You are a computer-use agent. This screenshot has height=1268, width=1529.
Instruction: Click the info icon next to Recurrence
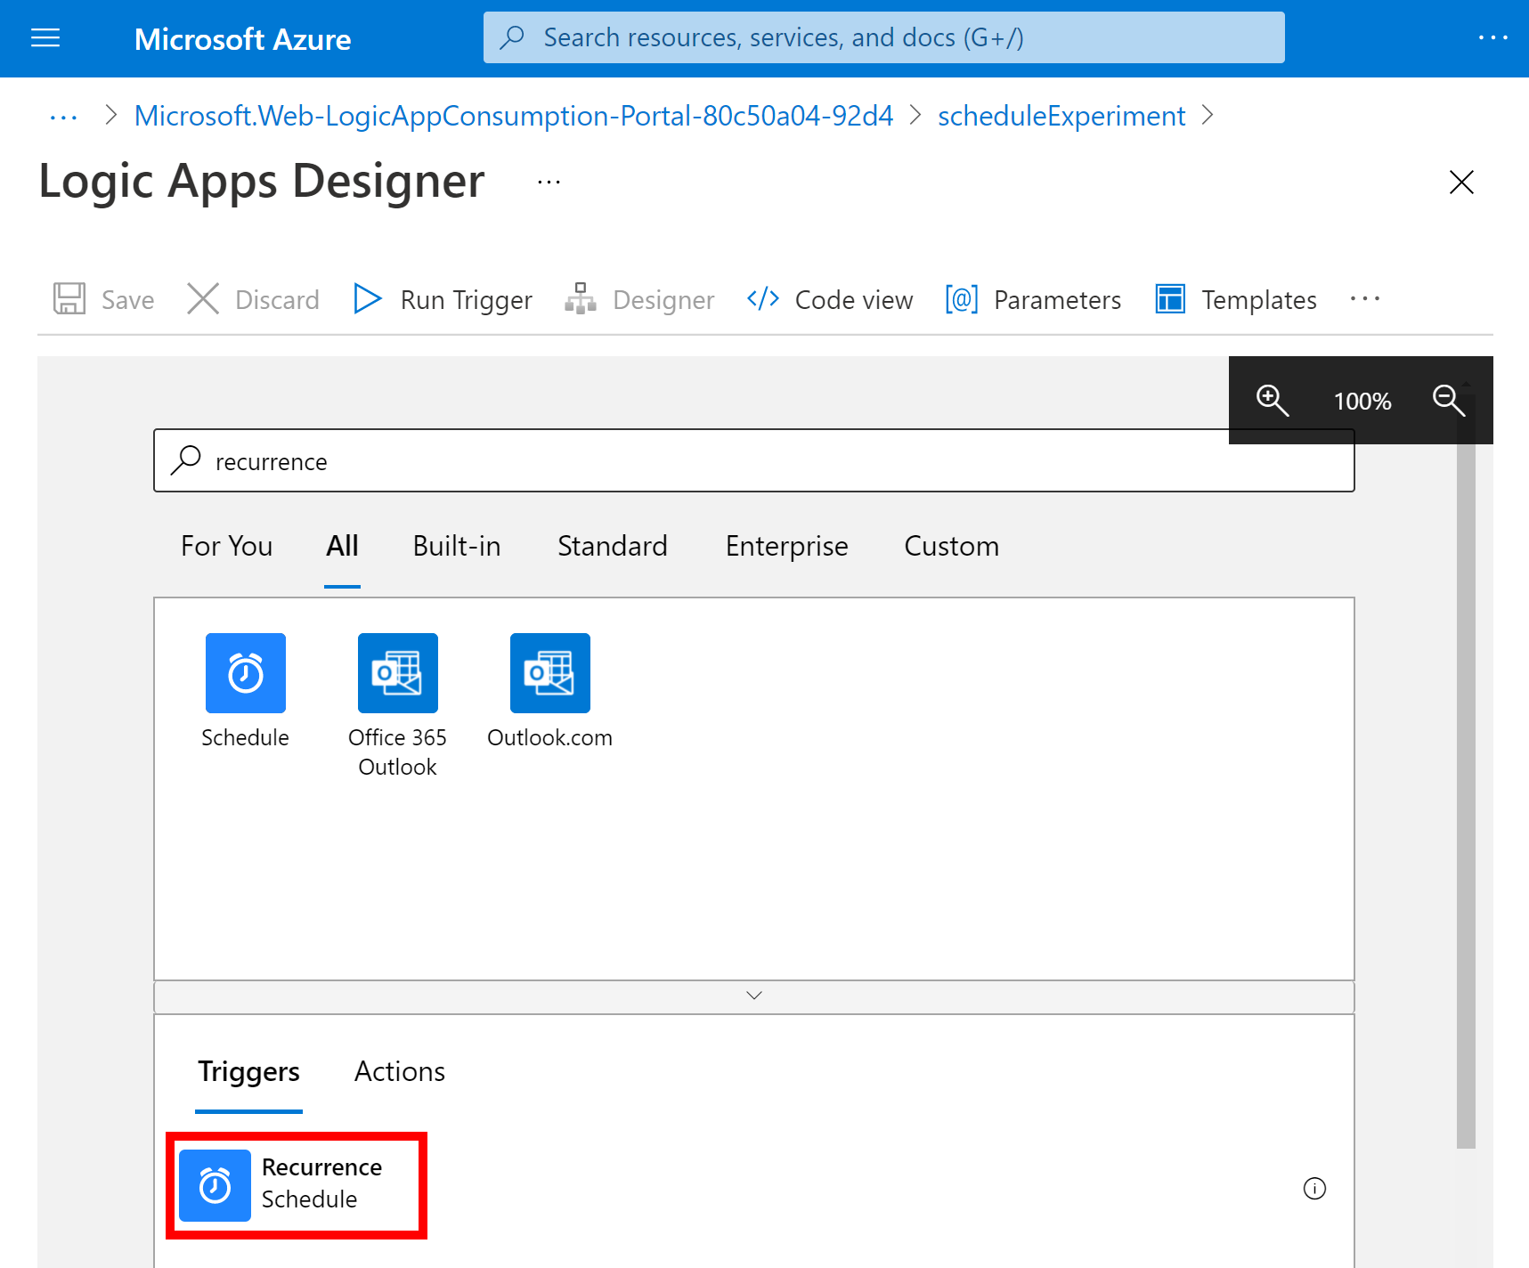click(1314, 1188)
